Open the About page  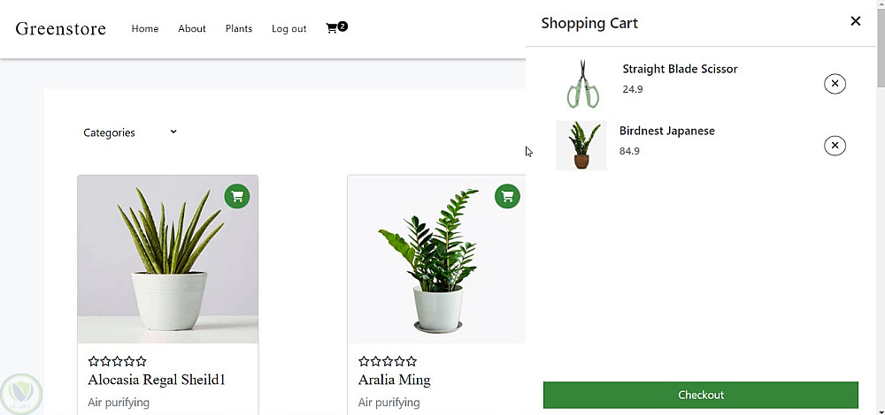coord(192,28)
